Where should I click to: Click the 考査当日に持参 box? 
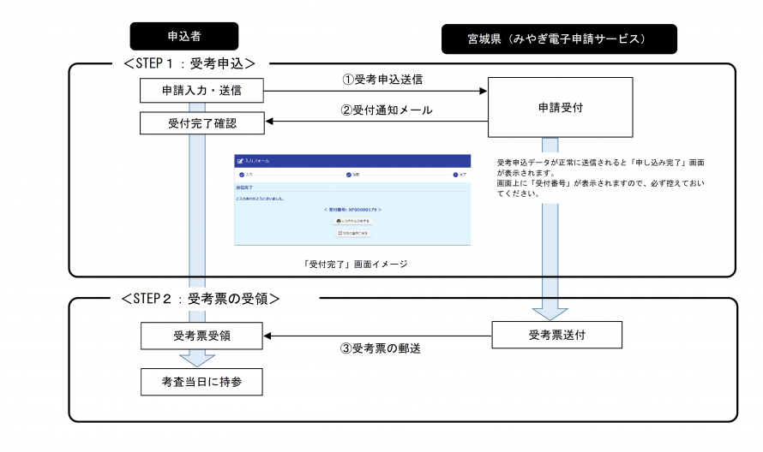pyautogui.click(x=201, y=381)
